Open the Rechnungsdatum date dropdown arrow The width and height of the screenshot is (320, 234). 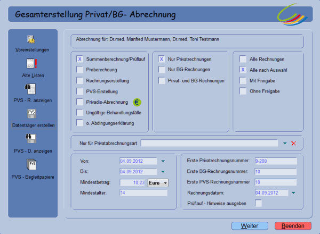click(x=293, y=193)
